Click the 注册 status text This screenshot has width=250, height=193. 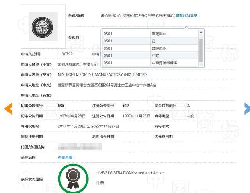100,183
